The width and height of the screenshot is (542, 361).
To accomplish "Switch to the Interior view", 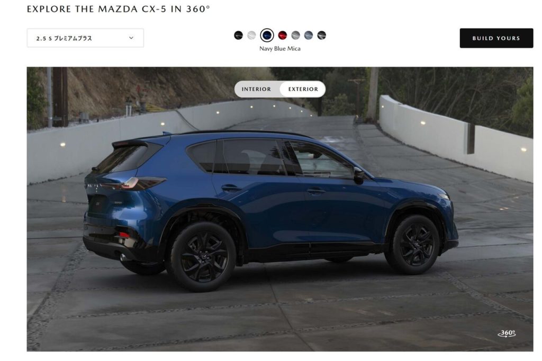I will (x=257, y=89).
